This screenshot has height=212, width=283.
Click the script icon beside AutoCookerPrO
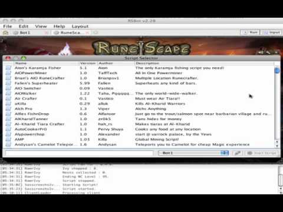click(x=8, y=129)
